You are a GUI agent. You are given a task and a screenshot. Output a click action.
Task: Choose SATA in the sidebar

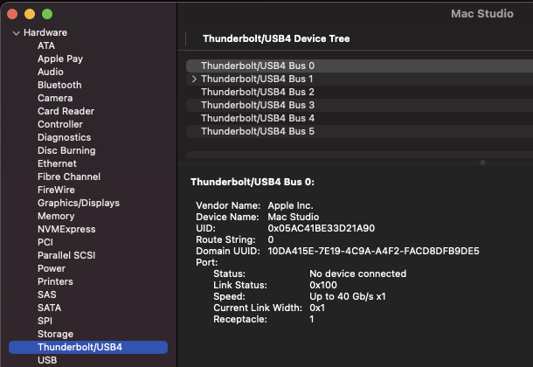(x=49, y=308)
